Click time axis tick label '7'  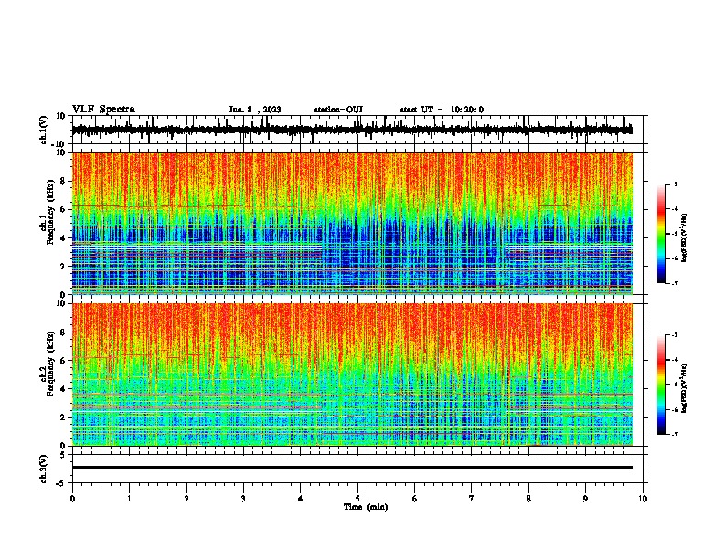[x=472, y=499]
